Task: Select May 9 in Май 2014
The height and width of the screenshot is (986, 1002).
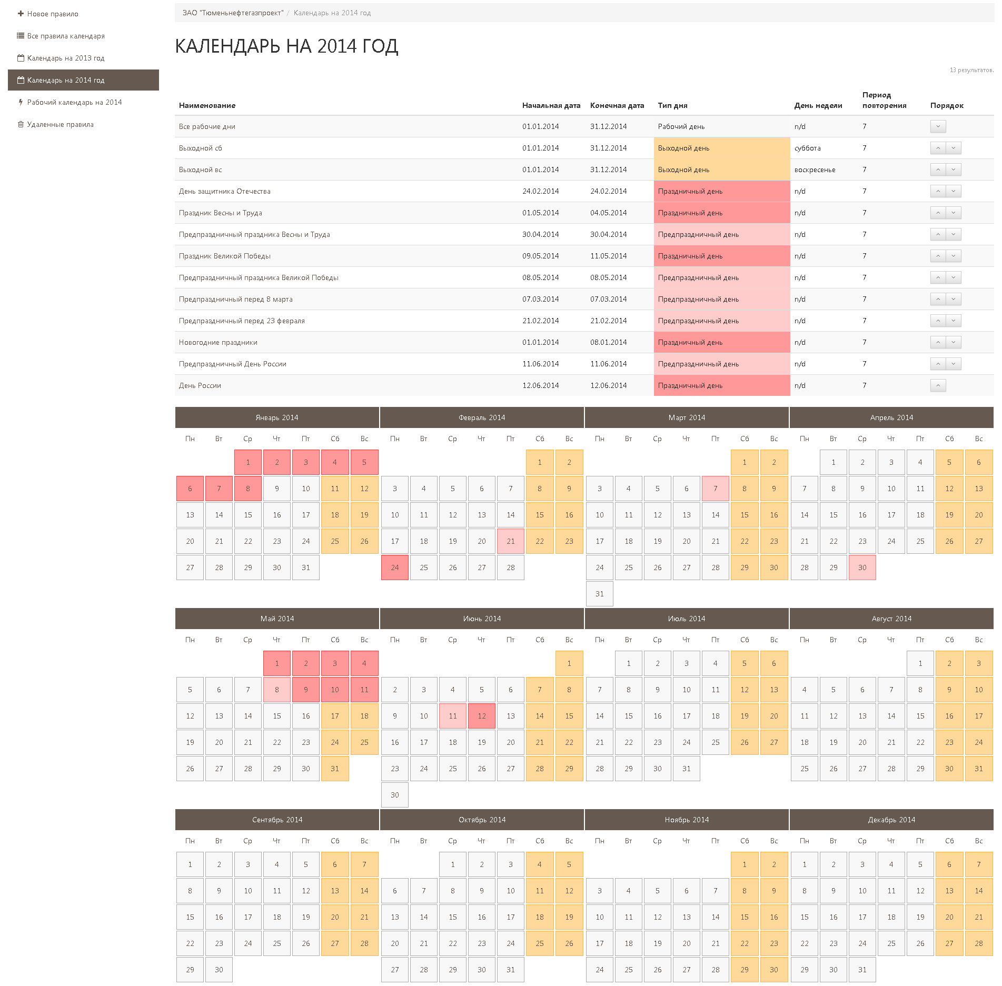Action: tap(306, 690)
